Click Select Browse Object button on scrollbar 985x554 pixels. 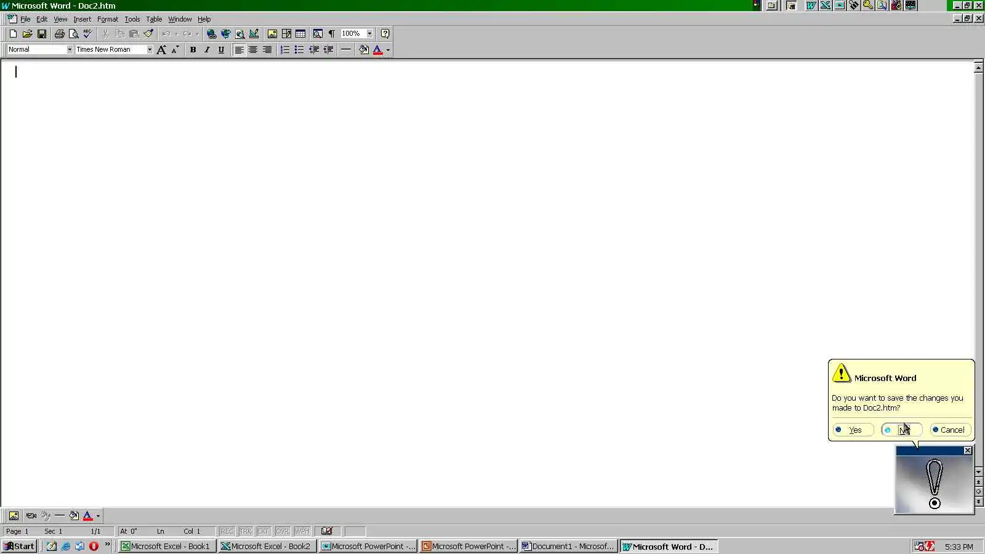pyautogui.click(x=978, y=492)
